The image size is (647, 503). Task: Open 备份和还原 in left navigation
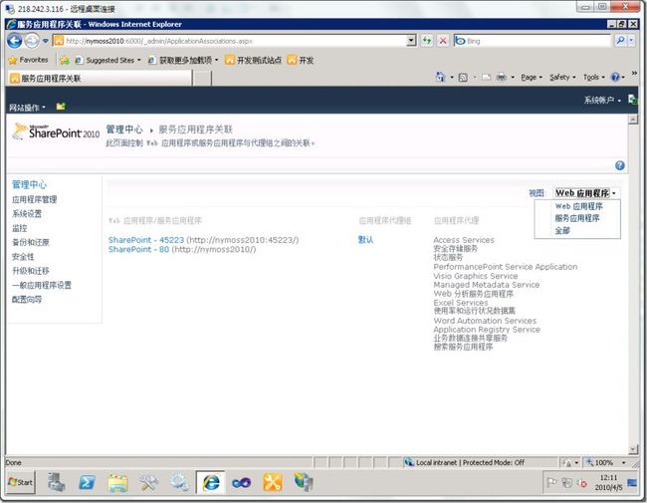(31, 242)
